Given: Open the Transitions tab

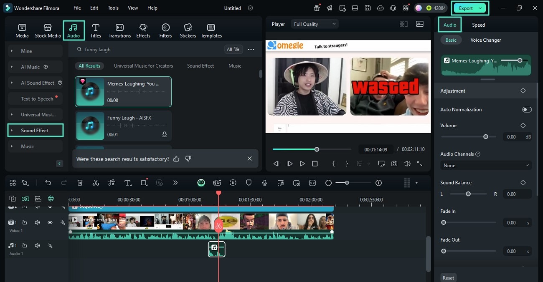Looking at the screenshot, I should click(119, 31).
